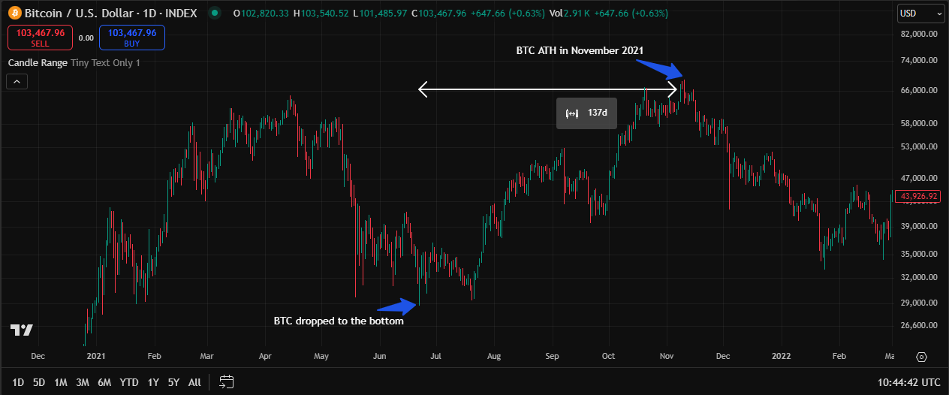Screen dimensions: 949x395
Task: Select the 1Y time range
Action: [x=153, y=382]
